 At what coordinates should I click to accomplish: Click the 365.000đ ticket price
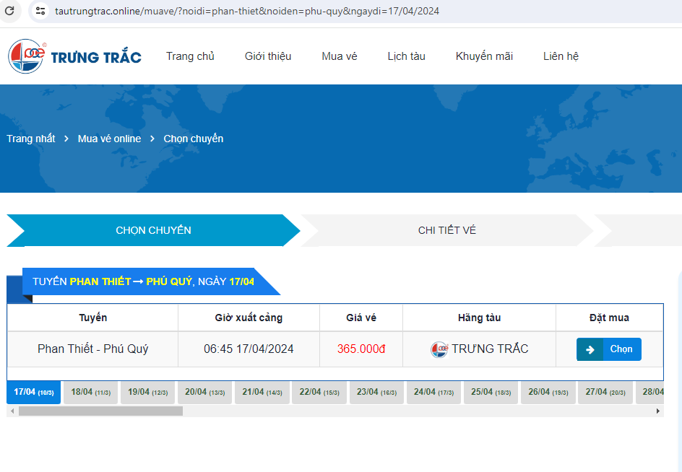coord(361,349)
